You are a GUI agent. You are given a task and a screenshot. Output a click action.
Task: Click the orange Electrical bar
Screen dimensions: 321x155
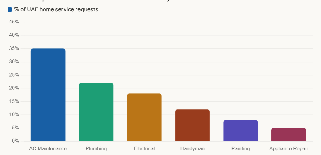tap(144, 117)
